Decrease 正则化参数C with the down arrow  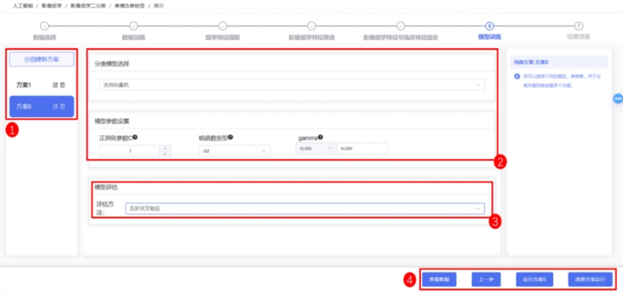click(x=165, y=154)
